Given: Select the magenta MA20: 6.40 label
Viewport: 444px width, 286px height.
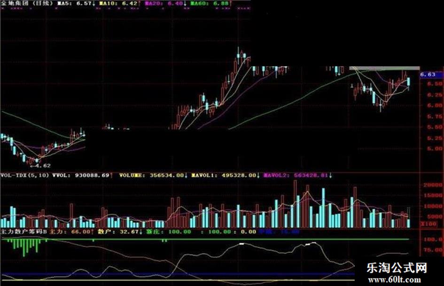Looking at the screenshot, I should (165, 3).
